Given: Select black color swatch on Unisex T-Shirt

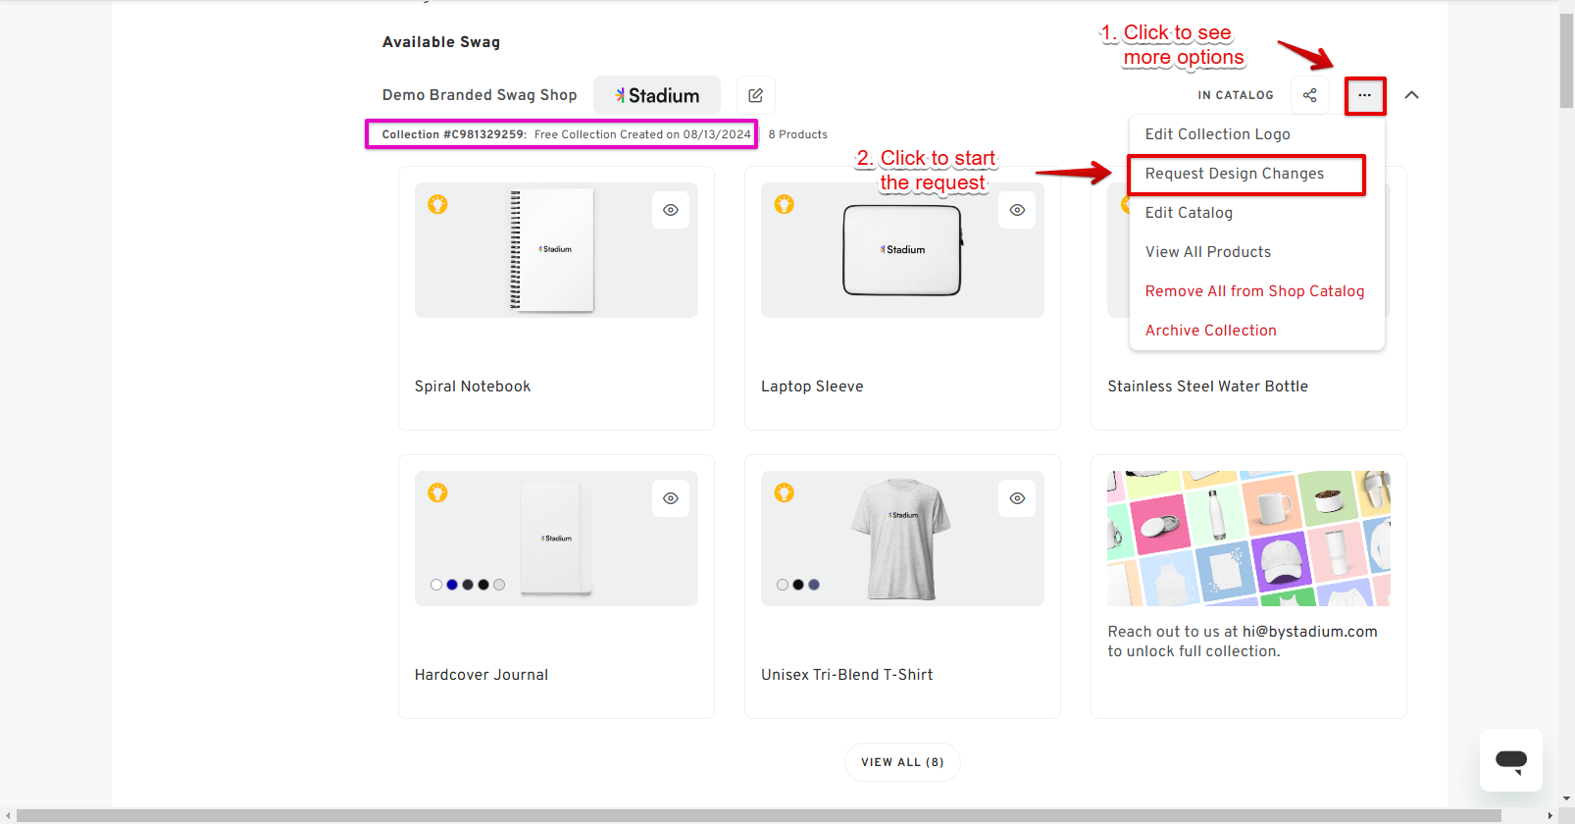Looking at the screenshot, I should coord(798,585).
